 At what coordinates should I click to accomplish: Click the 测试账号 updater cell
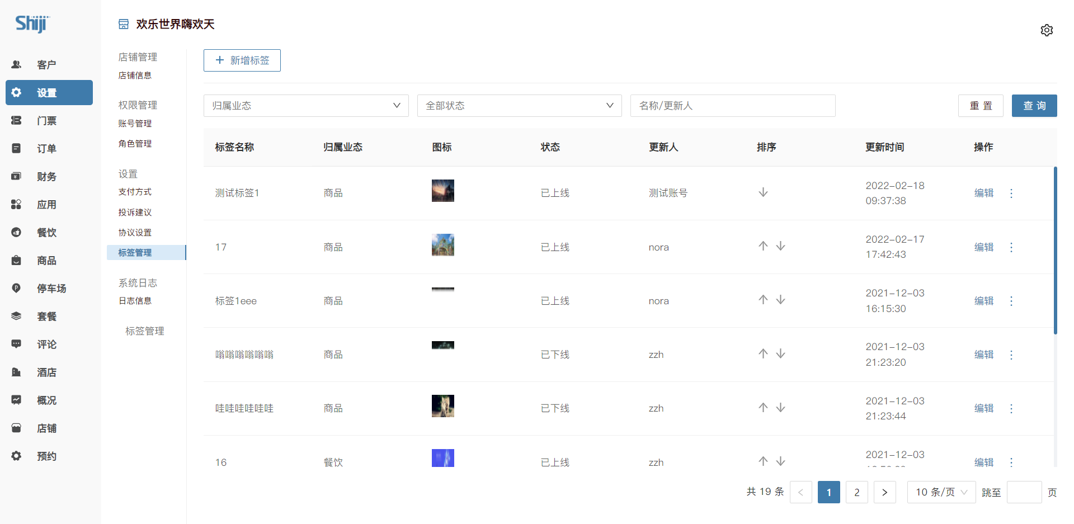point(668,193)
